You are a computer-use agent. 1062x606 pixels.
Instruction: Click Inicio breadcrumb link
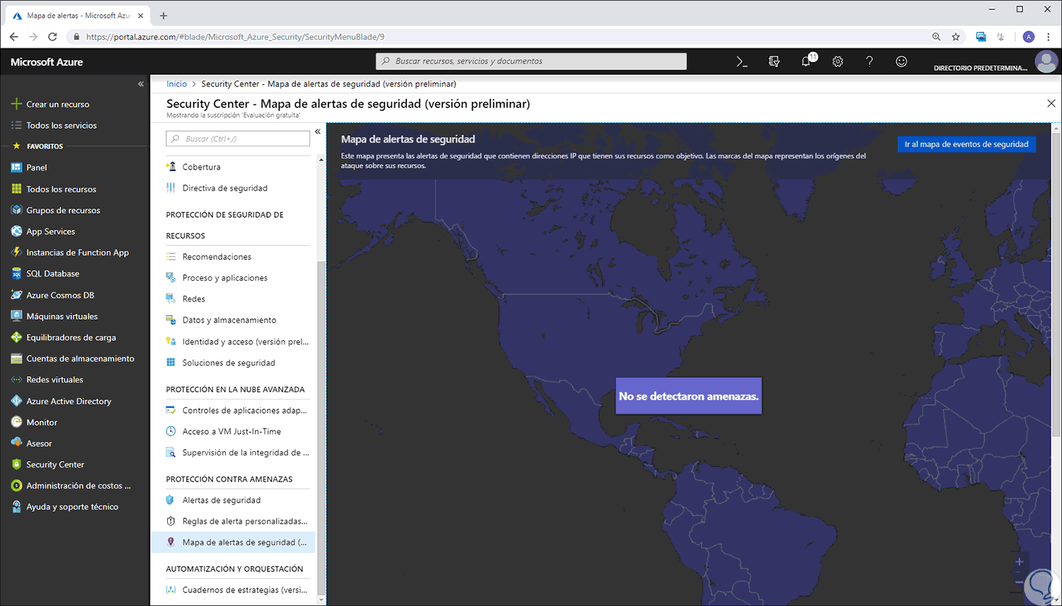point(177,84)
